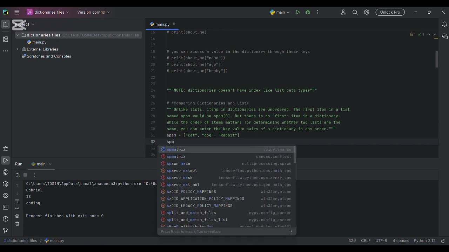Clear console output with trash icon
The image size is (449, 252).
click(x=17, y=224)
